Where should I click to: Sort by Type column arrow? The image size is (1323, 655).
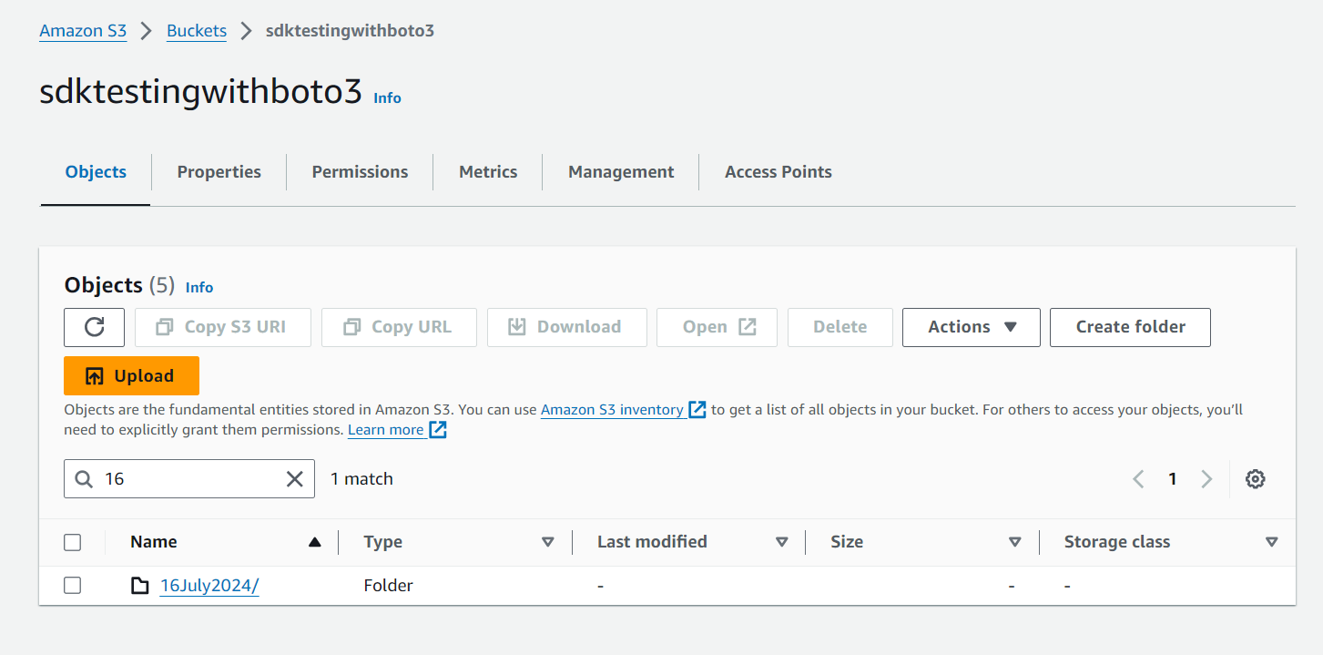click(x=548, y=542)
